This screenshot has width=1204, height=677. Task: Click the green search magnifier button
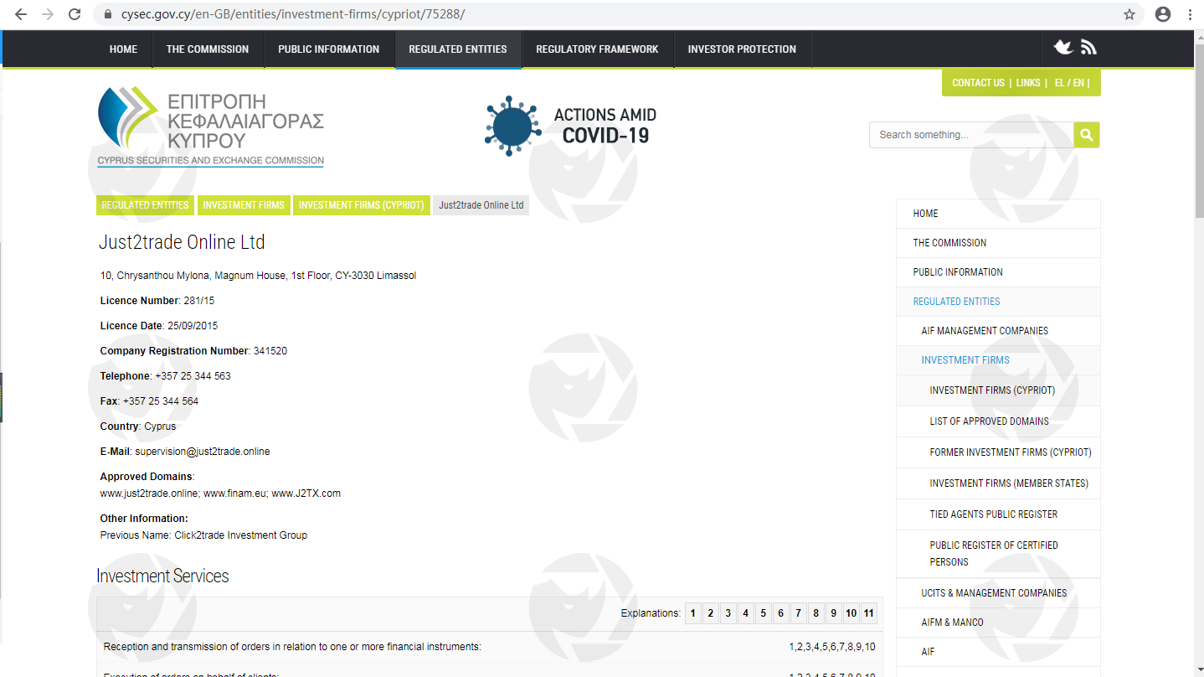(1087, 135)
